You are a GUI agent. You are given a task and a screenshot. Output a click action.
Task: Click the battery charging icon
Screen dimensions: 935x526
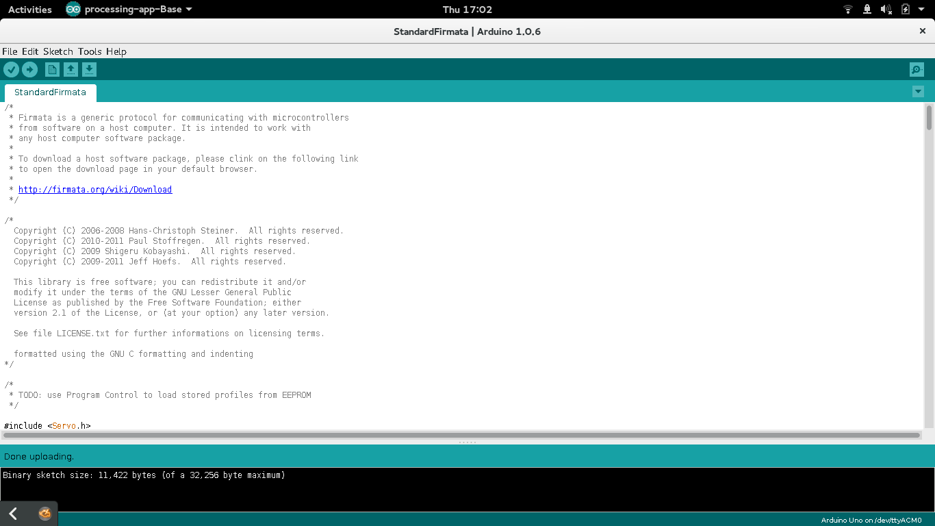[x=906, y=10]
